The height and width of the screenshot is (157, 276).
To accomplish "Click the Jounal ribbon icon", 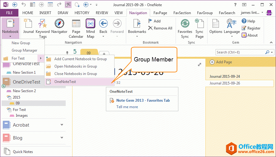I will pos(28,24).
